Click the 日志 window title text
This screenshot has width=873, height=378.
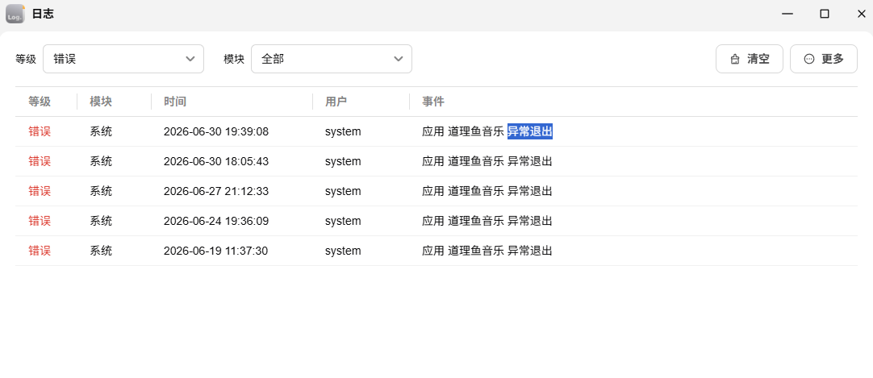click(x=43, y=15)
